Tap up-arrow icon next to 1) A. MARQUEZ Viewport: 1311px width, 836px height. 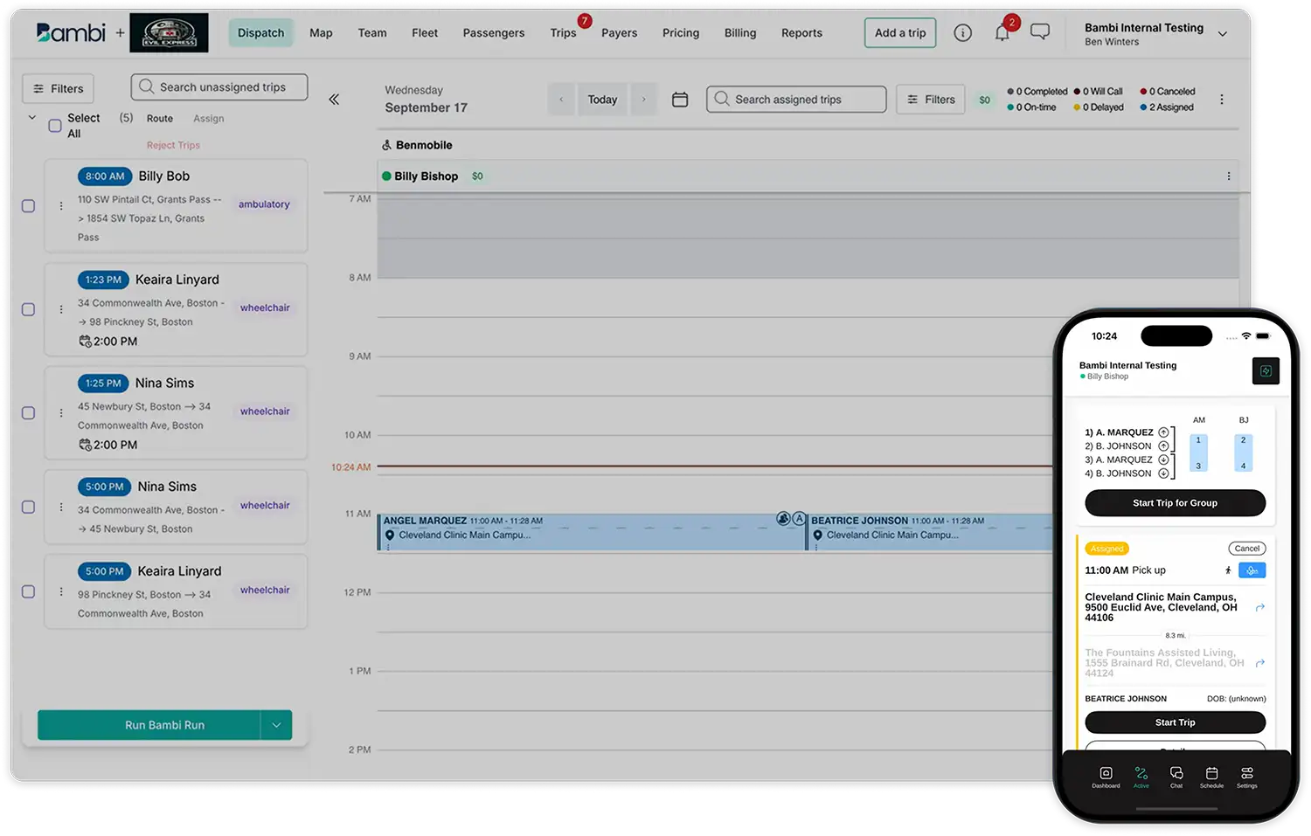click(x=1163, y=432)
